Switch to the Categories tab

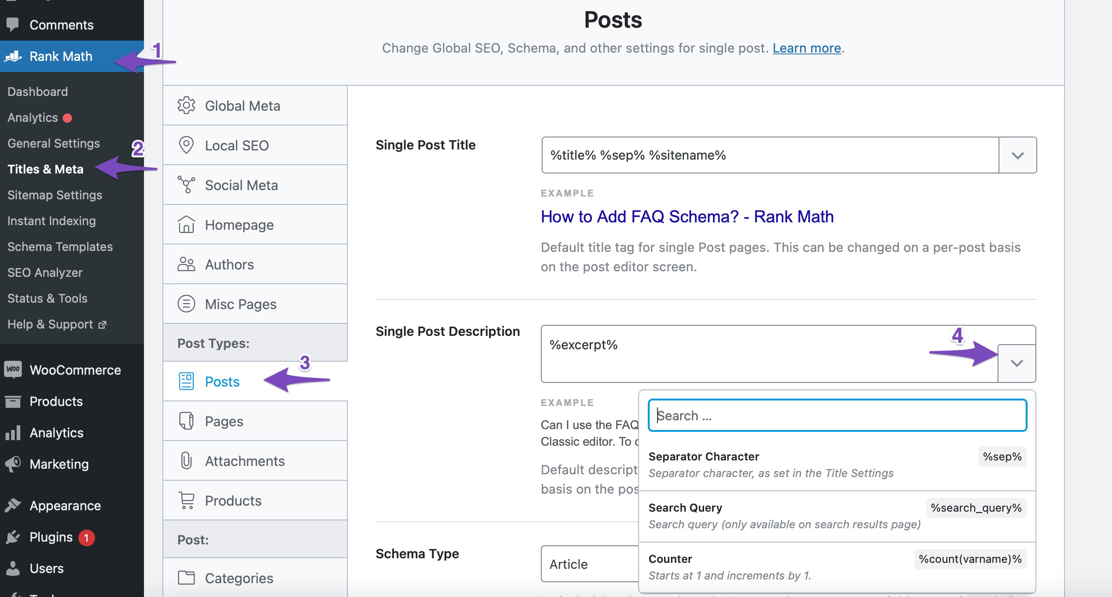[x=255, y=578]
